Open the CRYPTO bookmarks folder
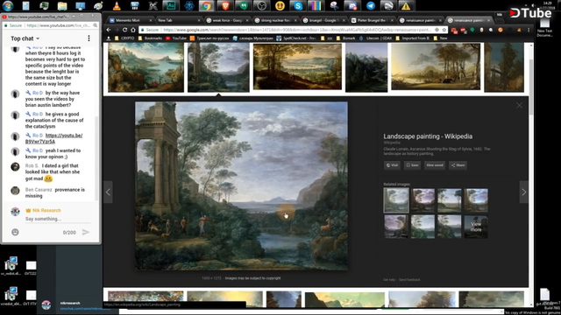The height and width of the screenshot is (315, 561). tap(124, 38)
